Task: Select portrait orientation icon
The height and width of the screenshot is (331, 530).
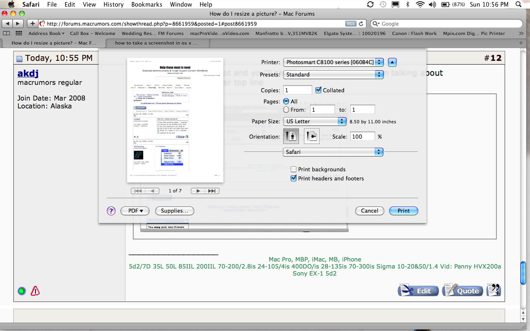Action: coord(291,136)
